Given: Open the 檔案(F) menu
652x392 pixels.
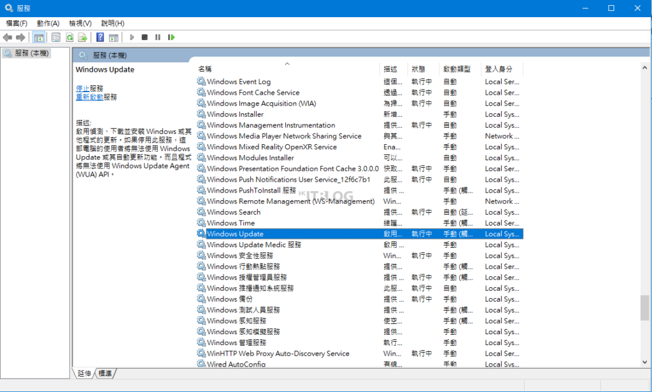Looking at the screenshot, I should point(17,24).
